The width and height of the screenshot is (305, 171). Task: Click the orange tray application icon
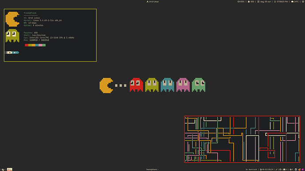click(x=299, y=169)
